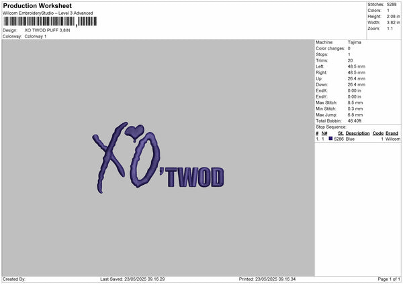This screenshot has height=284, width=403.
Task: Click the Zoom value 1:1
Action: click(x=390, y=28)
